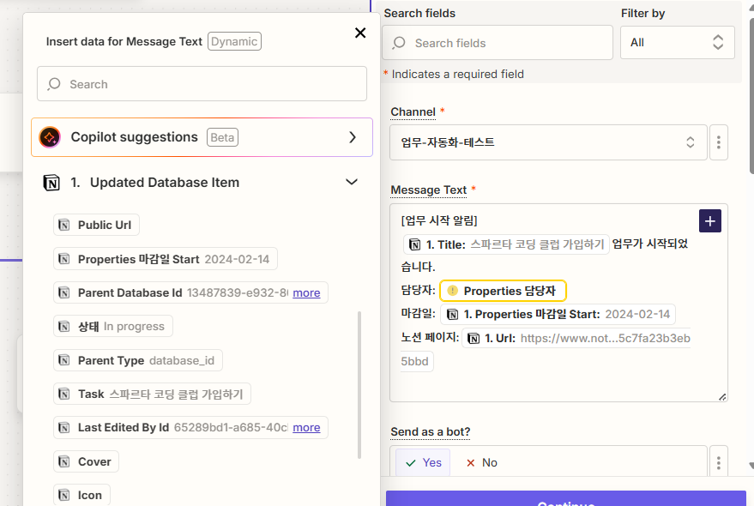Show more of Parent Database Id value
754x506 pixels.
306,292
